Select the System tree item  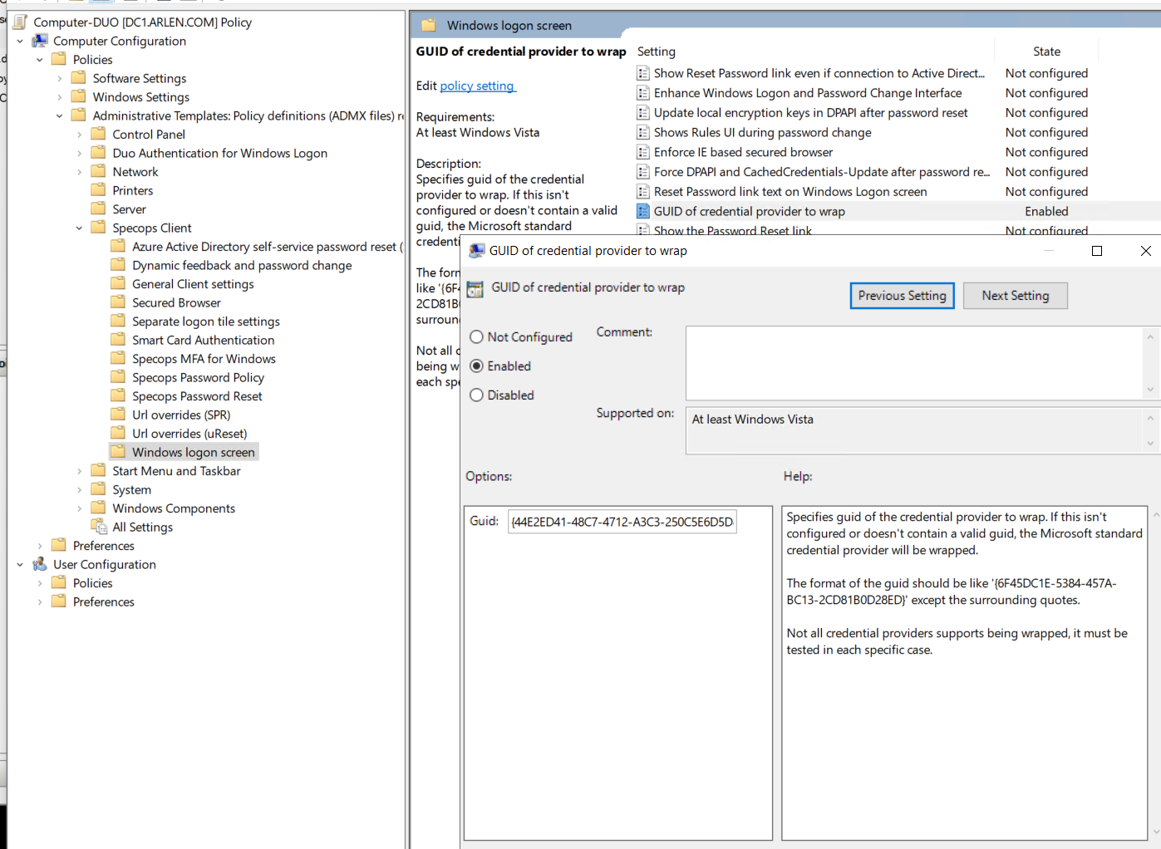pos(131,489)
